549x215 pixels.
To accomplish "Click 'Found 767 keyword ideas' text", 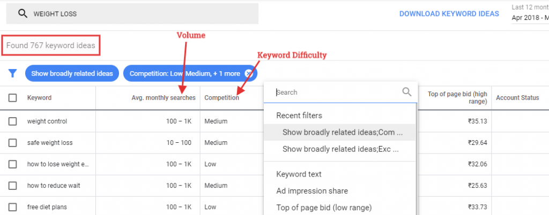I will (x=51, y=45).
